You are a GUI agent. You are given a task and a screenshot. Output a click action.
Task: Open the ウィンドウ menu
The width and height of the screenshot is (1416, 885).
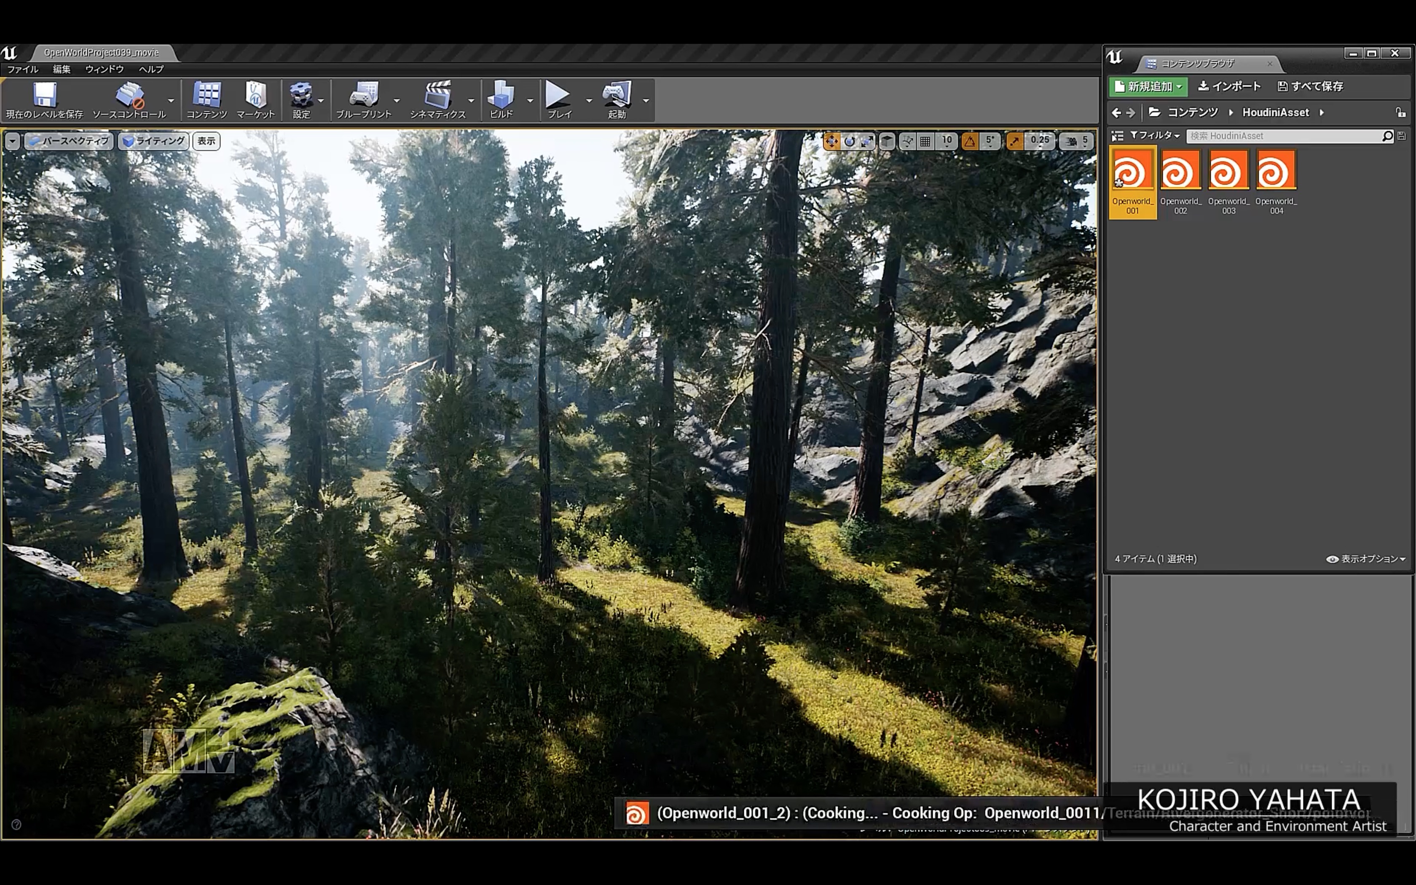pyautogui.click(x=105, y=69)
